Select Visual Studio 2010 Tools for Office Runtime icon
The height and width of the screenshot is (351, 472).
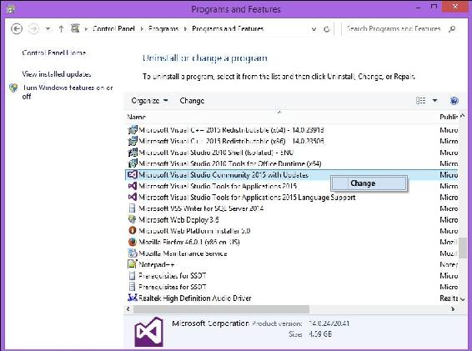133,163
